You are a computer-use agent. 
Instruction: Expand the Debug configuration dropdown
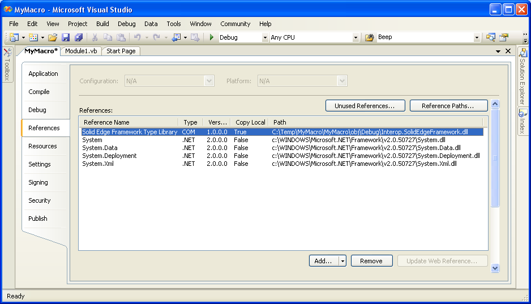[265, 38]
